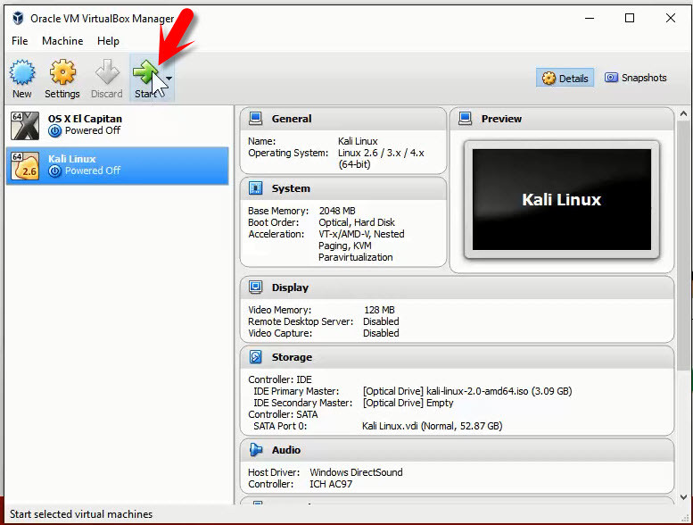
Task: Switch to the Snapshots view
Action: [636, 78]
